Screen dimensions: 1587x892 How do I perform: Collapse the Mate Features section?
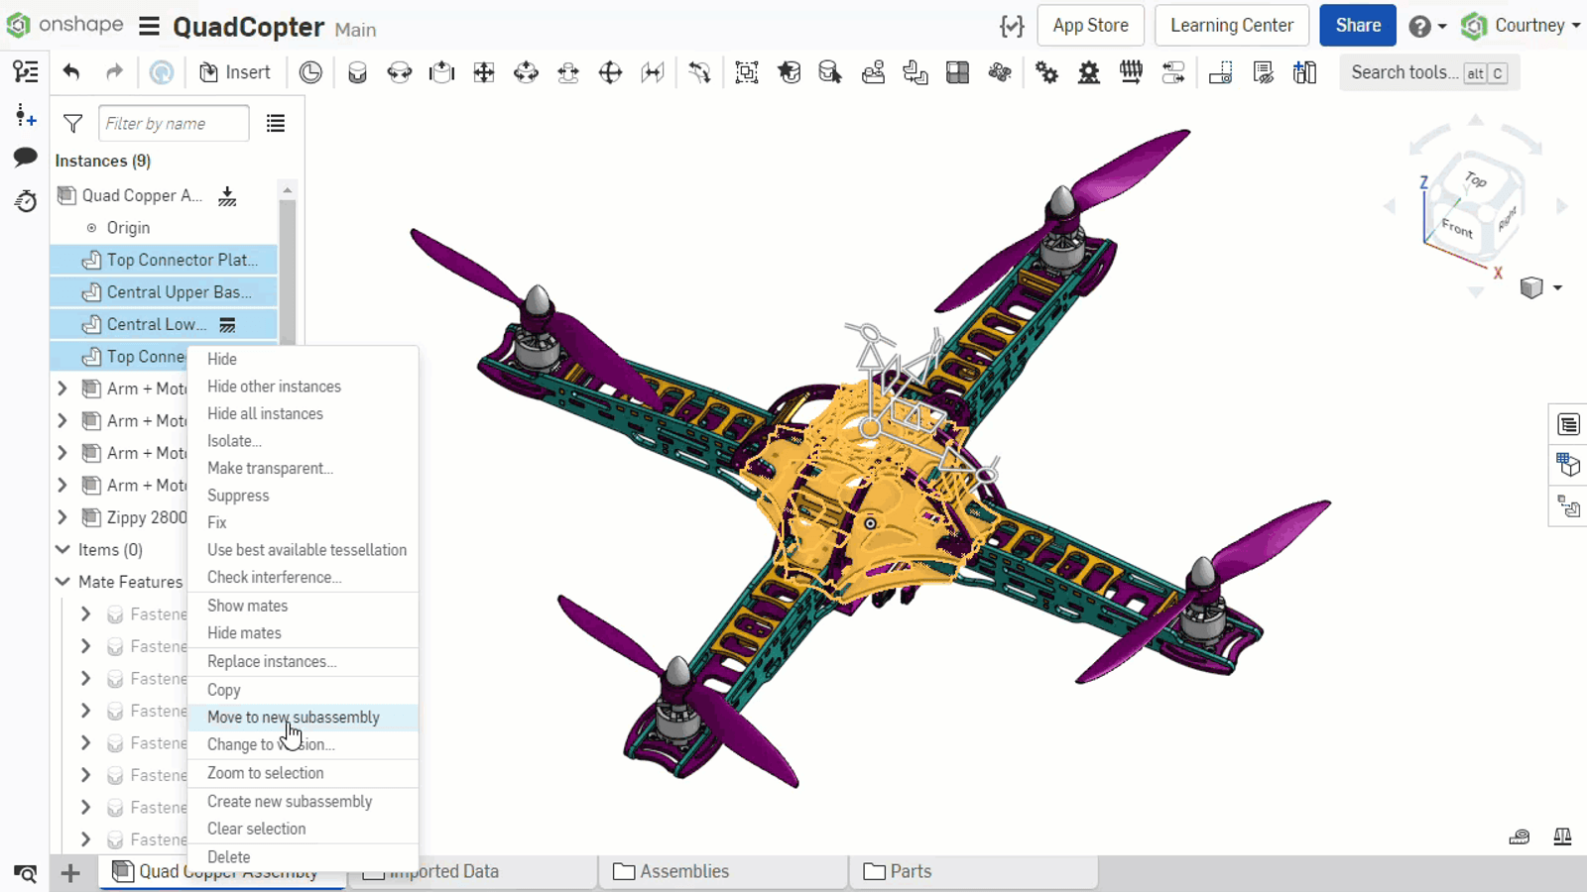coord(61,582)
